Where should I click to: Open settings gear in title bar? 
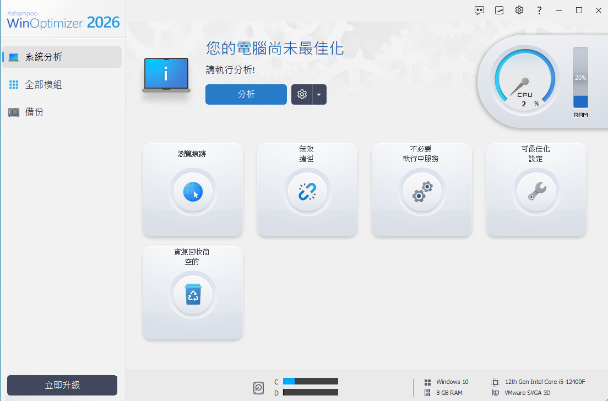click(519, 10)
